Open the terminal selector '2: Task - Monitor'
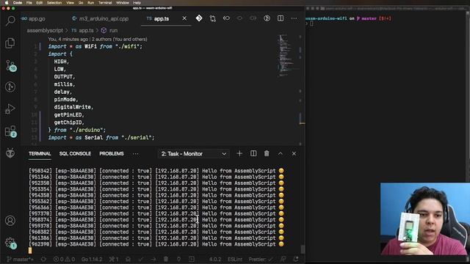Screen dimensions: 470x264 click(194, 154)
